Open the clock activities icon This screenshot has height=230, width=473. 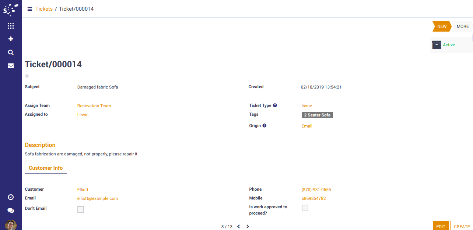tap(11, 197)
